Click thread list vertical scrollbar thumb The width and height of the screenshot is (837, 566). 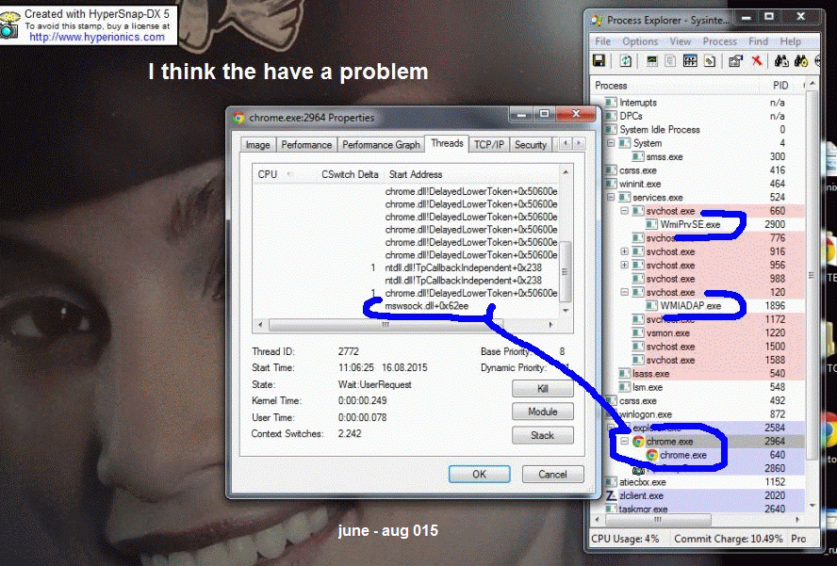pos(566,272)
